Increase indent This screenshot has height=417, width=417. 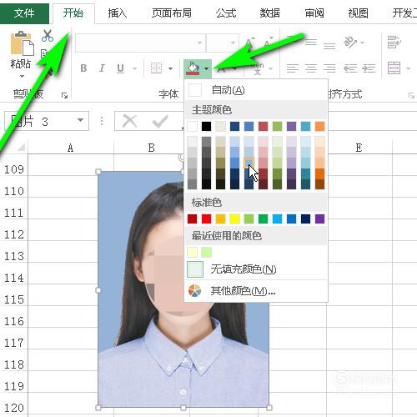pos(369,68)
